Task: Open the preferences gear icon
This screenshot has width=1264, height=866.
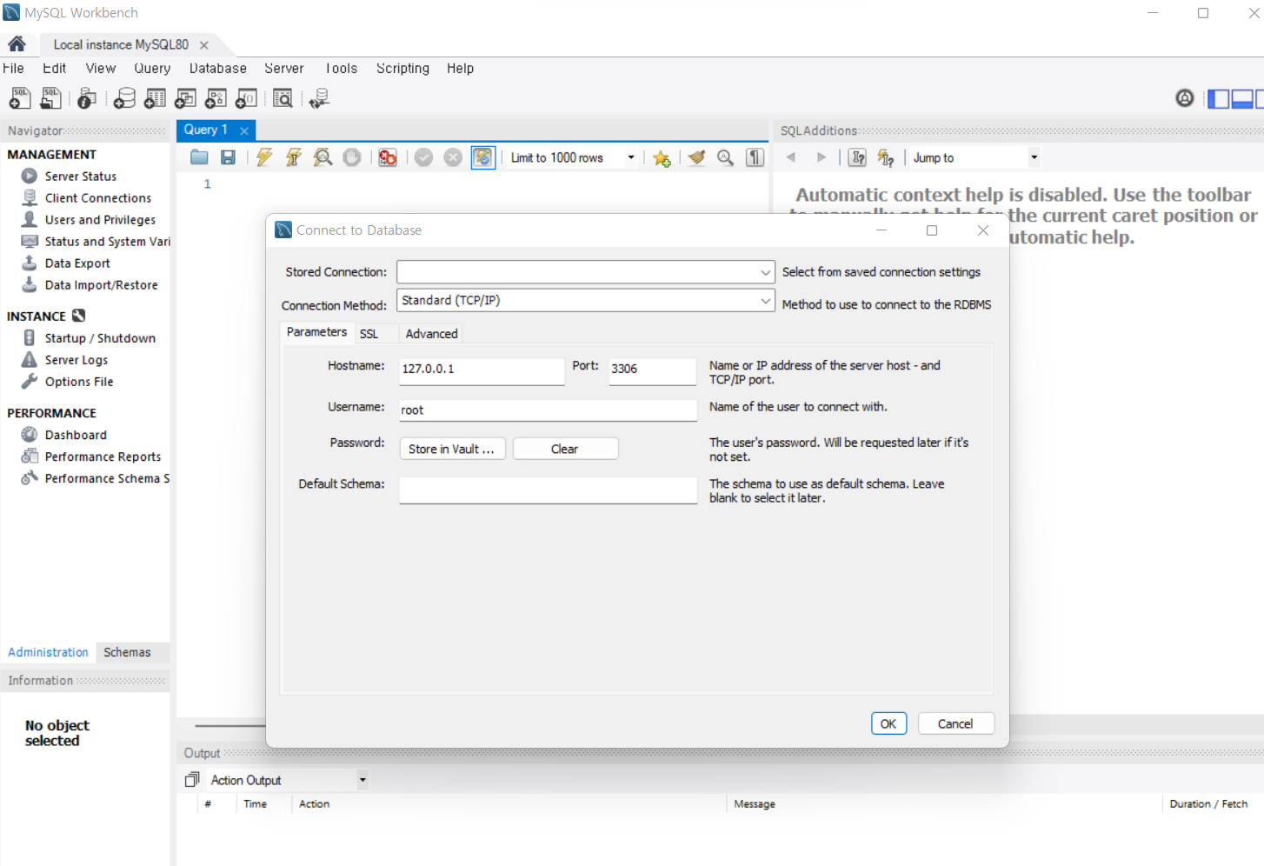Action: 1184,98
